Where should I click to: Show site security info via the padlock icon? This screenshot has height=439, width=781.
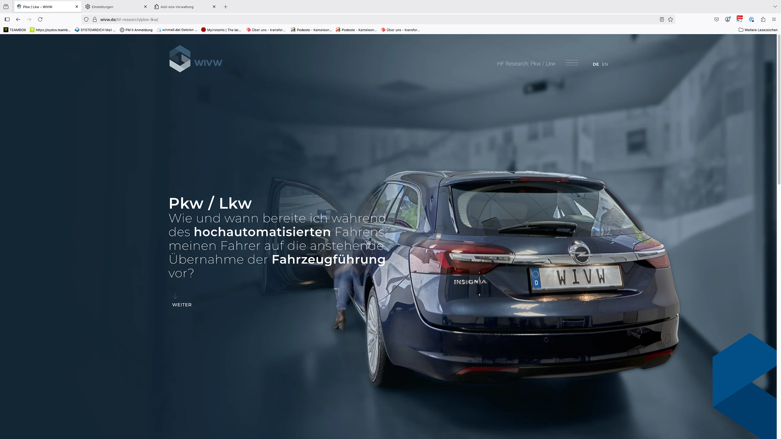pos(95,19)
